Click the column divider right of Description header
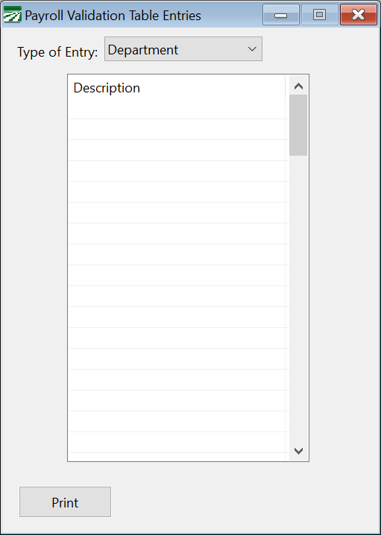Screen dimensions: 381x535 click(x=285, y=87)
